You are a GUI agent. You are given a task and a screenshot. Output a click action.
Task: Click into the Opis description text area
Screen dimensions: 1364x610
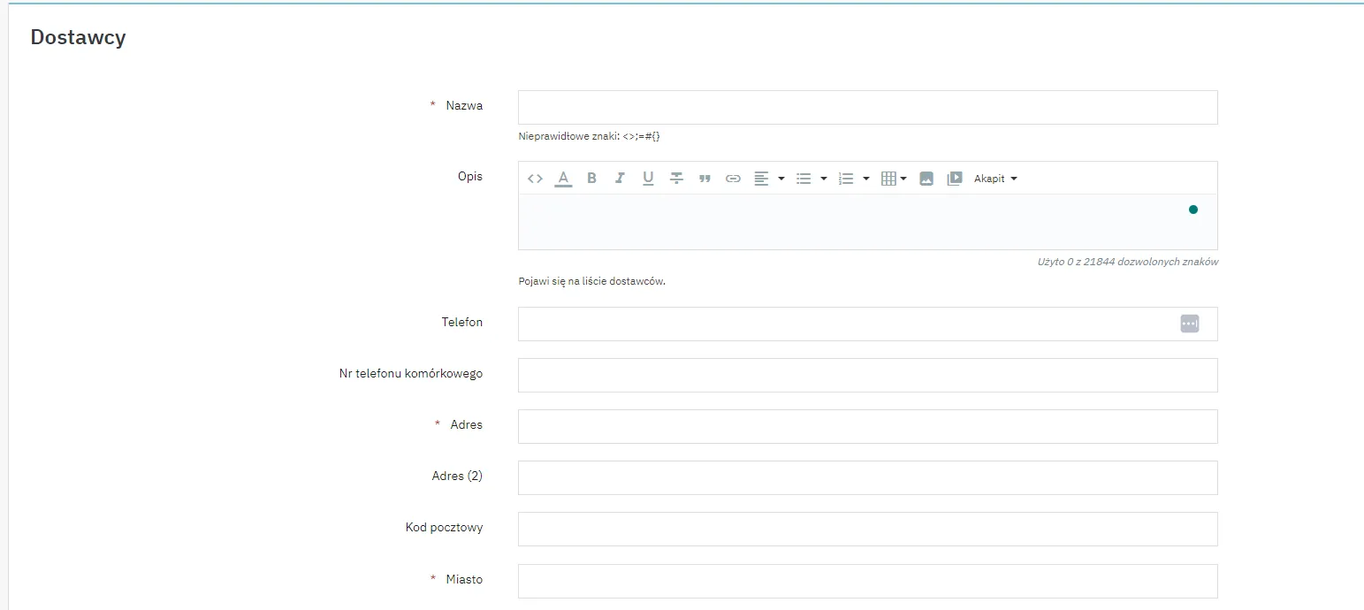tap(849, 222)
